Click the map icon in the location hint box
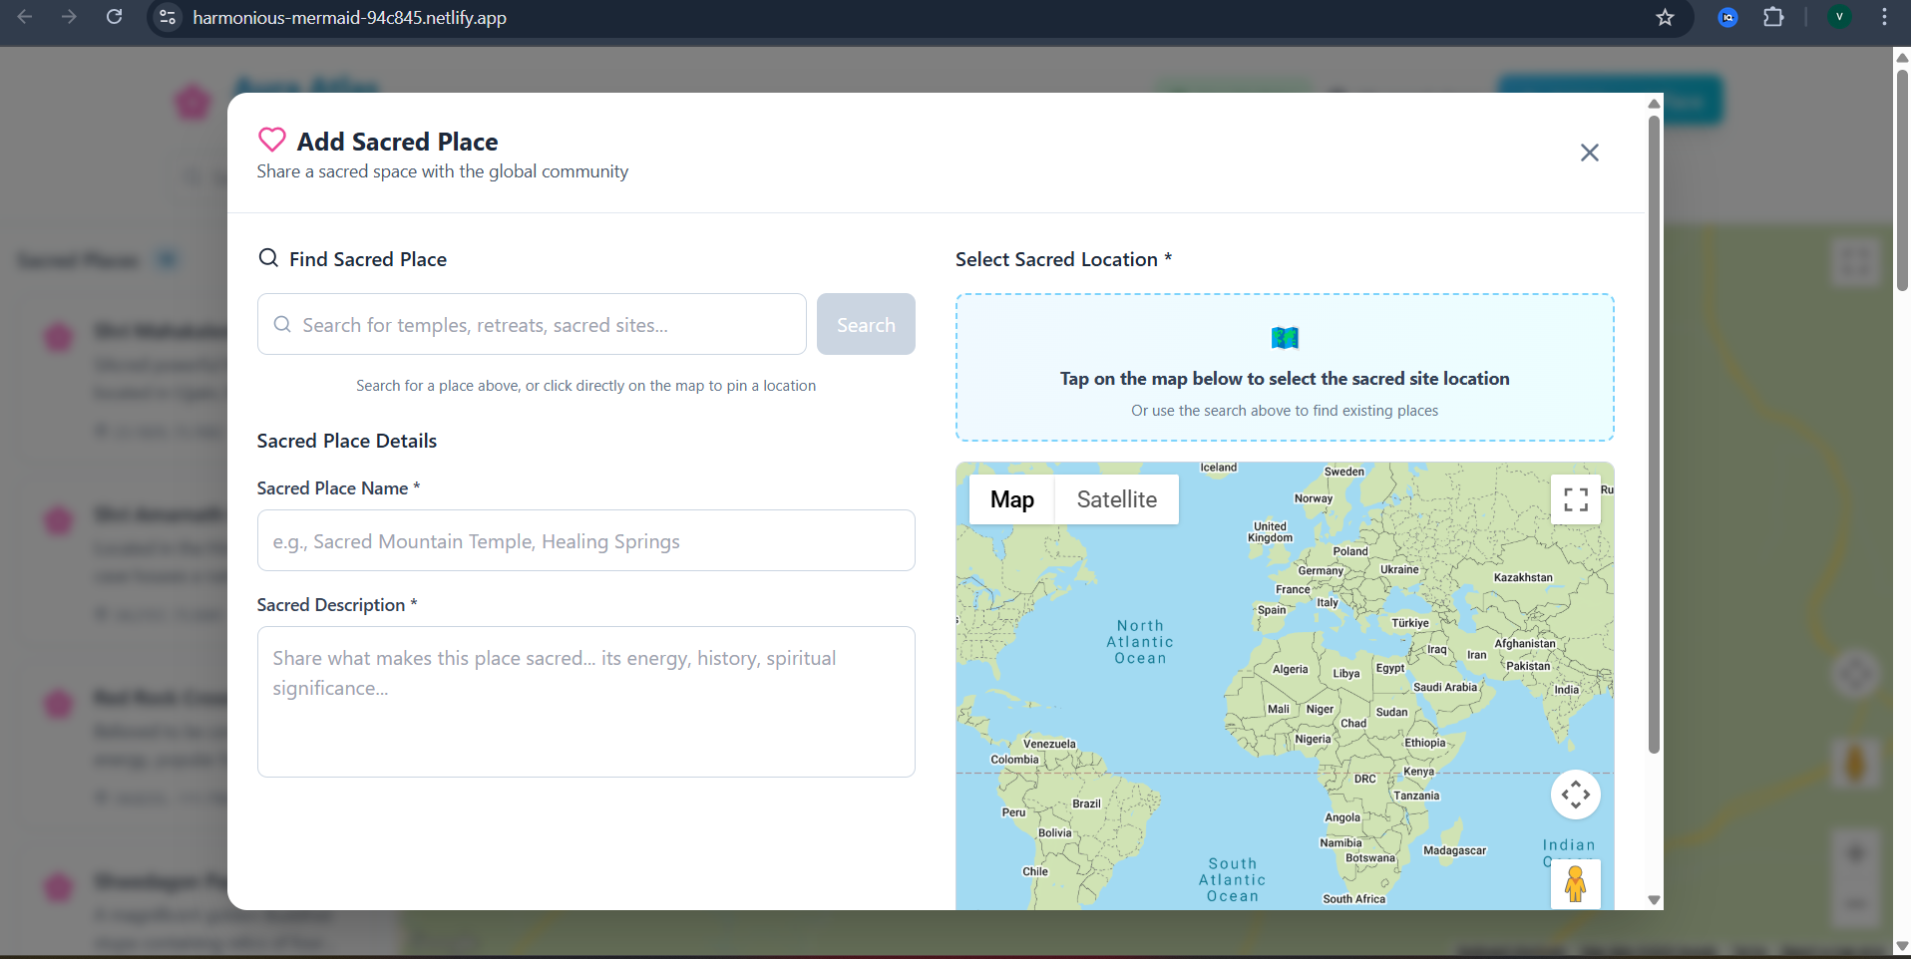1911x959 pixels. tap(1285, 338)
